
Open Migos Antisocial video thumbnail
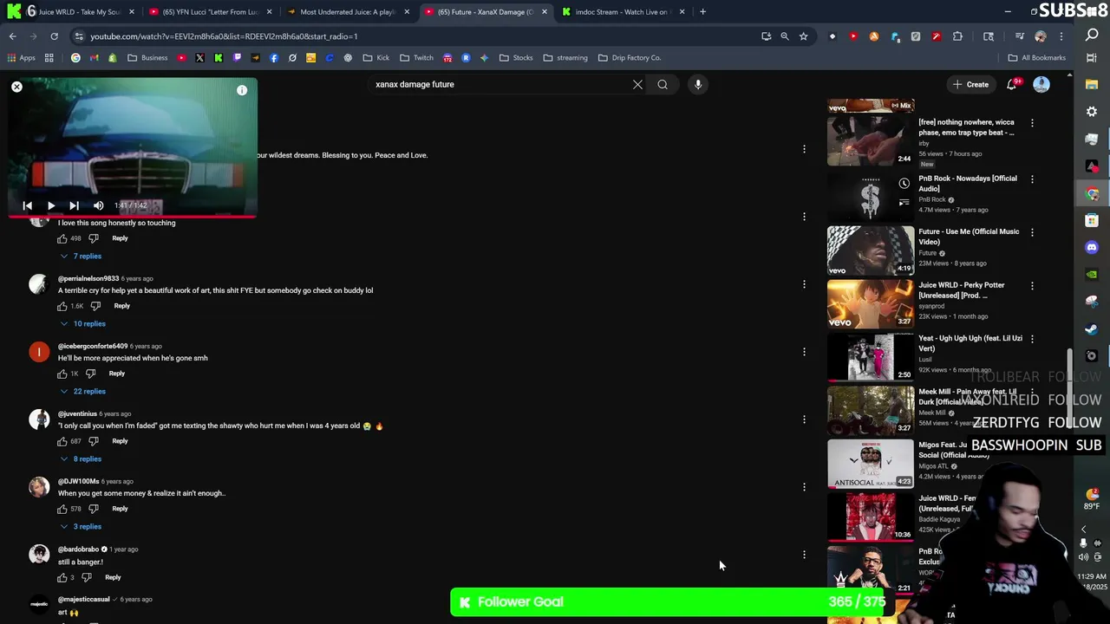[x=871, y=464]
